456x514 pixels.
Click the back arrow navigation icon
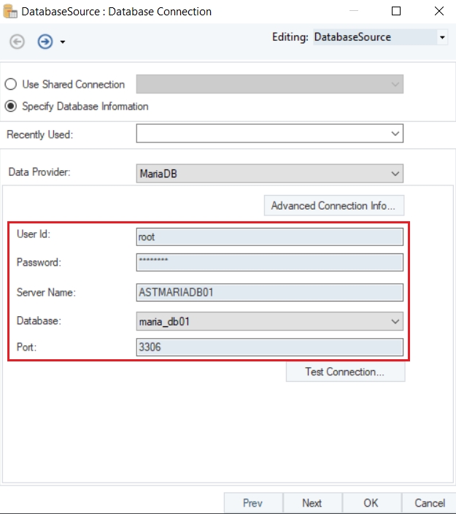click(x=16, y=42)
